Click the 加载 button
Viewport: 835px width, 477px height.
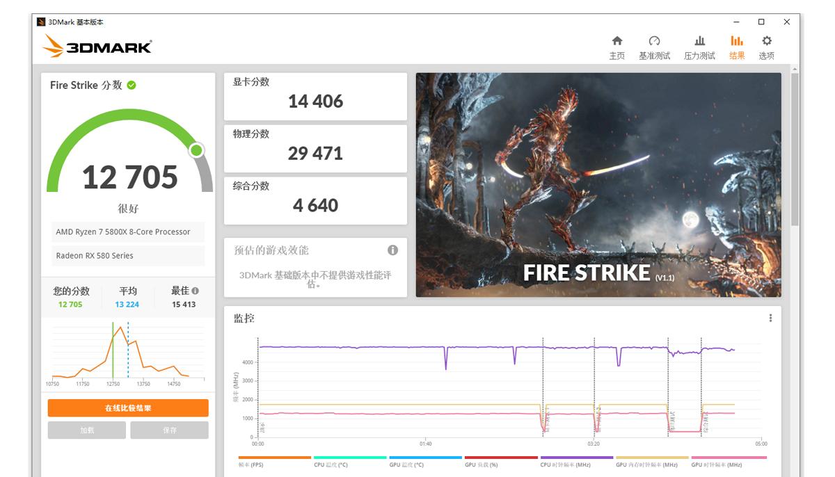pos(87,430)
